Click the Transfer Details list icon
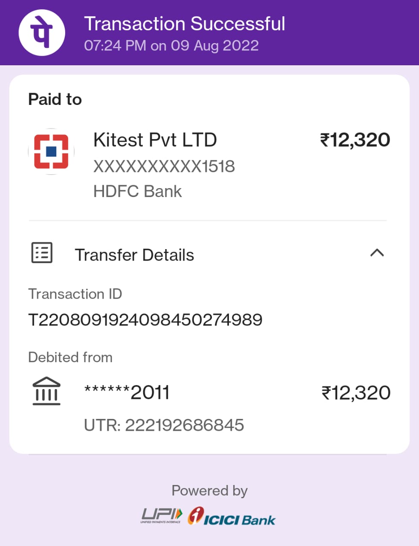The width and height of the screenshot is (419, 546). 42,253
